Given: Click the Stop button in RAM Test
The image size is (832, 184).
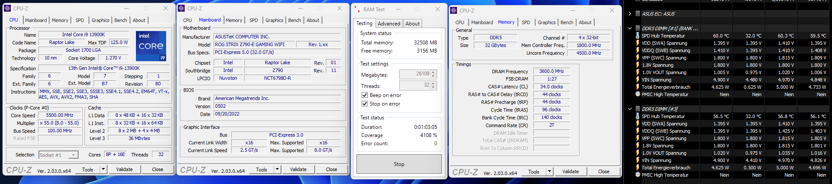Looking at the screenshot, I should [399, 164].
